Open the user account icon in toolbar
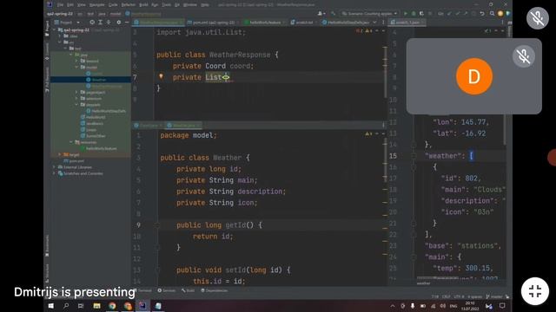 (321, 14)
